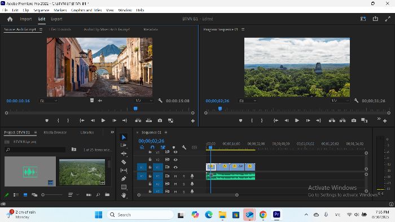This screenshot has height=222, width=395.
Task: Open Sequence 01 panel menu
Action: [x=166, y=132]
